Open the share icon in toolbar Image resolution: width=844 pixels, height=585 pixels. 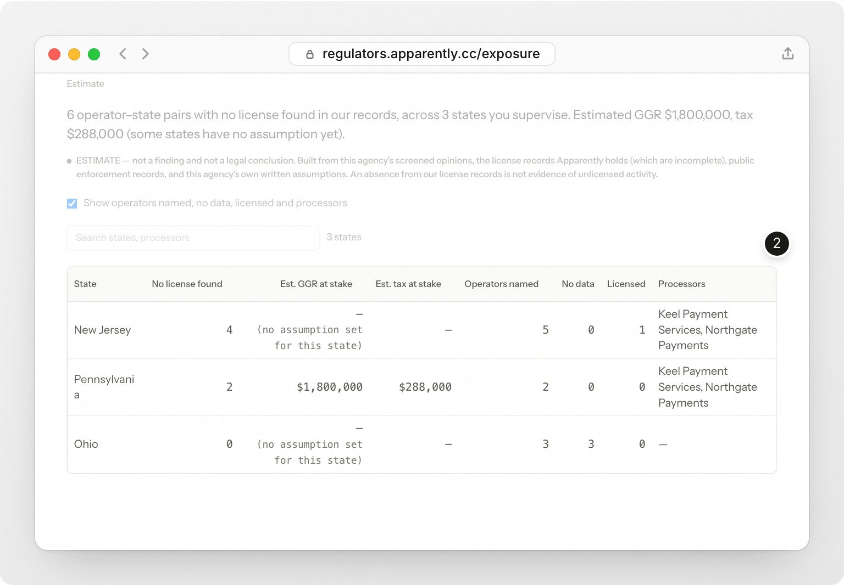point(787,54)
